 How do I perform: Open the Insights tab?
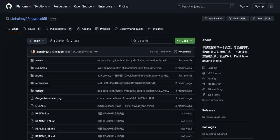(155, 29)
